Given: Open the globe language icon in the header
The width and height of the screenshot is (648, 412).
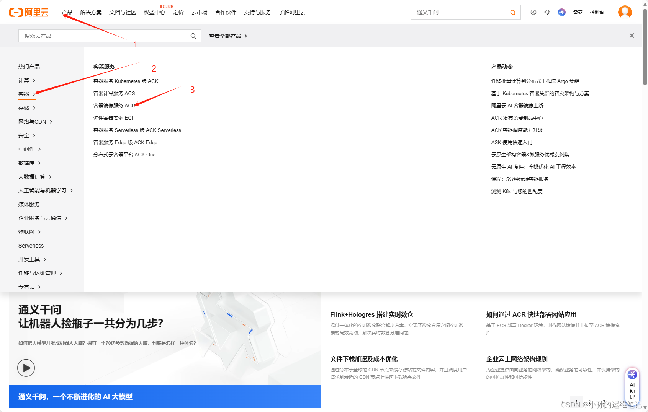Looking at the screenshot, I should (533, 12).
